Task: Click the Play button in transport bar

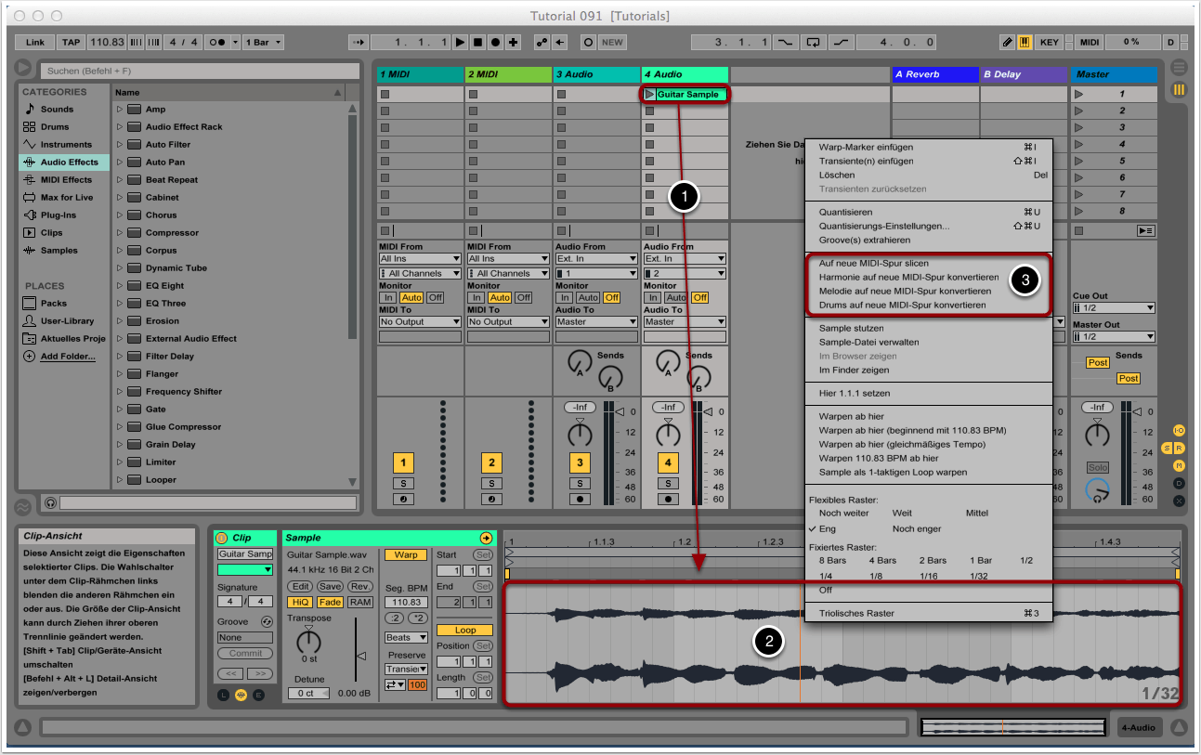Action: [x=460, y=42]
